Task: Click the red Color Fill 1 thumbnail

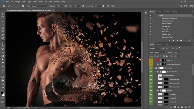Action: coord(158,61)
